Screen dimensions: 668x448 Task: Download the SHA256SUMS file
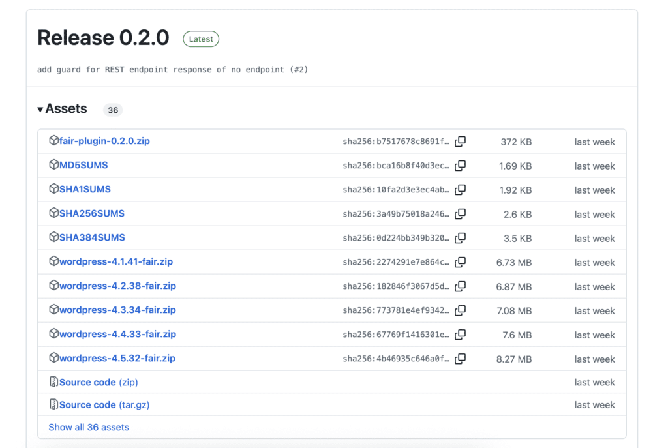tap(91, 213)
